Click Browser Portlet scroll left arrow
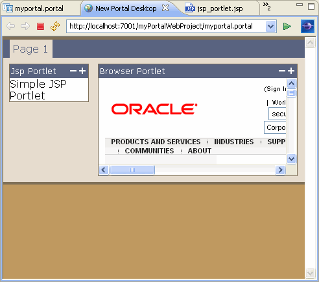This screenshot has height=282, width=319. [x=104, y=170]
